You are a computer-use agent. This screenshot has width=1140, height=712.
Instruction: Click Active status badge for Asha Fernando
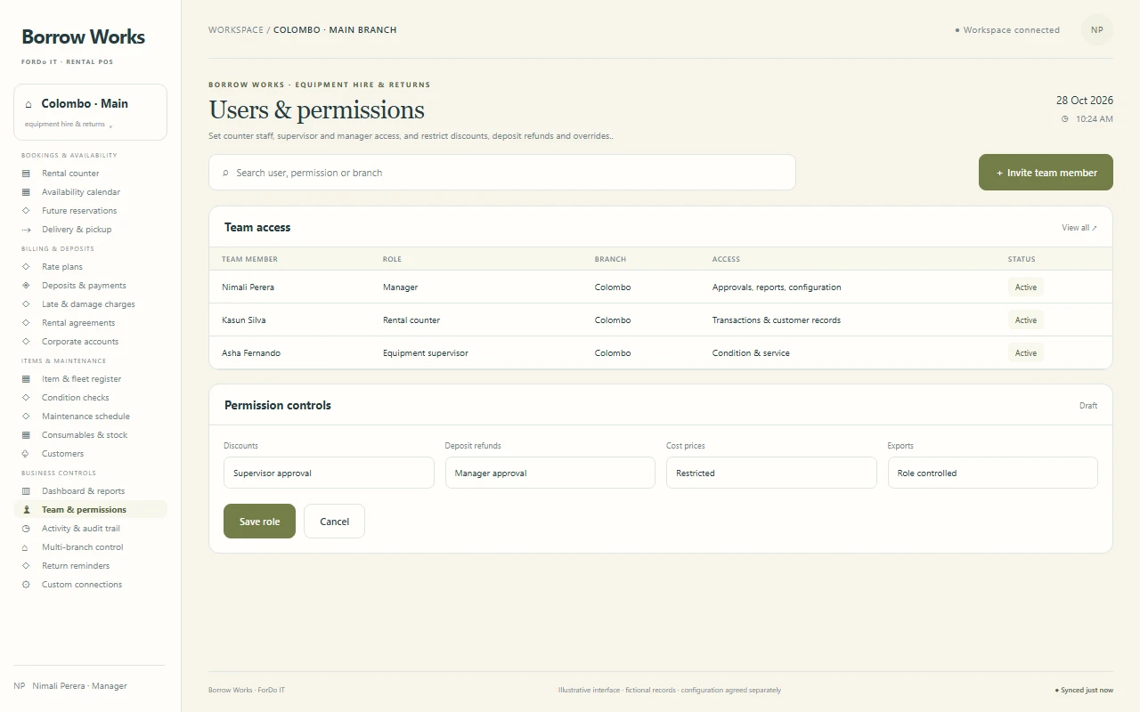pos(1026,353)
